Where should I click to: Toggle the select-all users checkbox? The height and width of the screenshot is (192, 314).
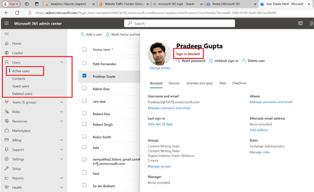[84, 49]
